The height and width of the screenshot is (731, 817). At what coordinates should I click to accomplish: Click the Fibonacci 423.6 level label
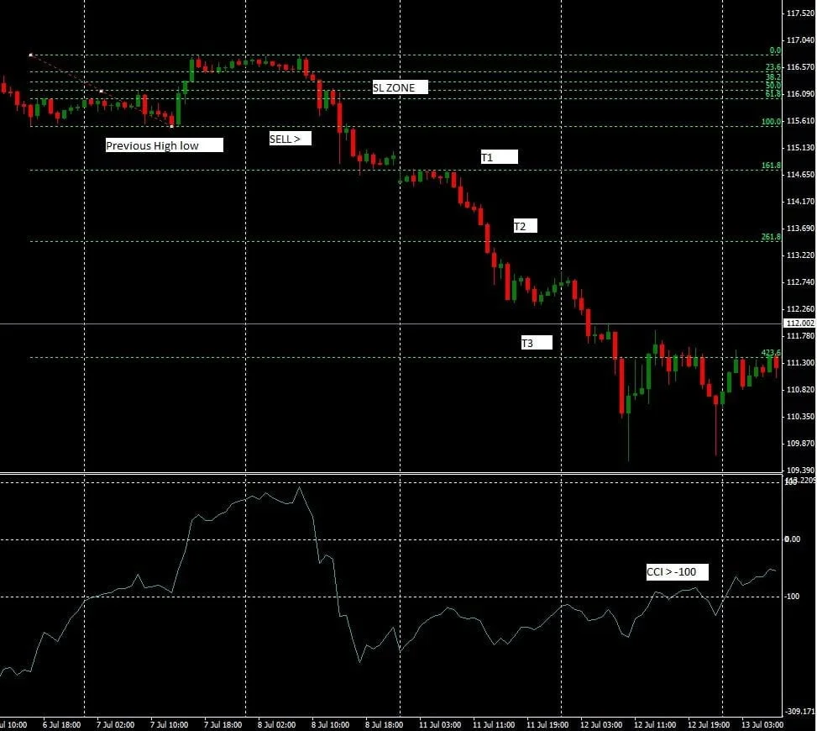click(x=771, y=352)
